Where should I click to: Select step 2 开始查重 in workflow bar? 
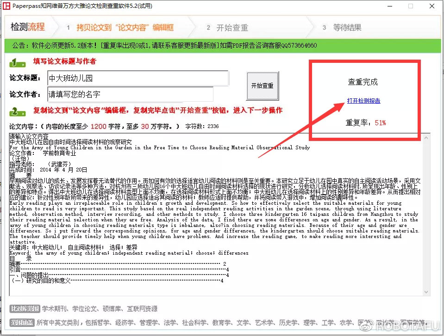(x=227, y=28)
